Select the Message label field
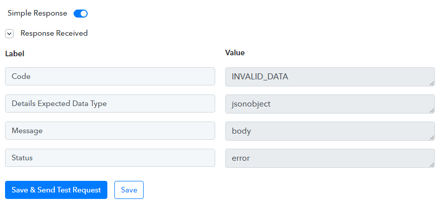The width and height of the screenshot is (443, 209). pyautogui.click(x=110, y=131)
